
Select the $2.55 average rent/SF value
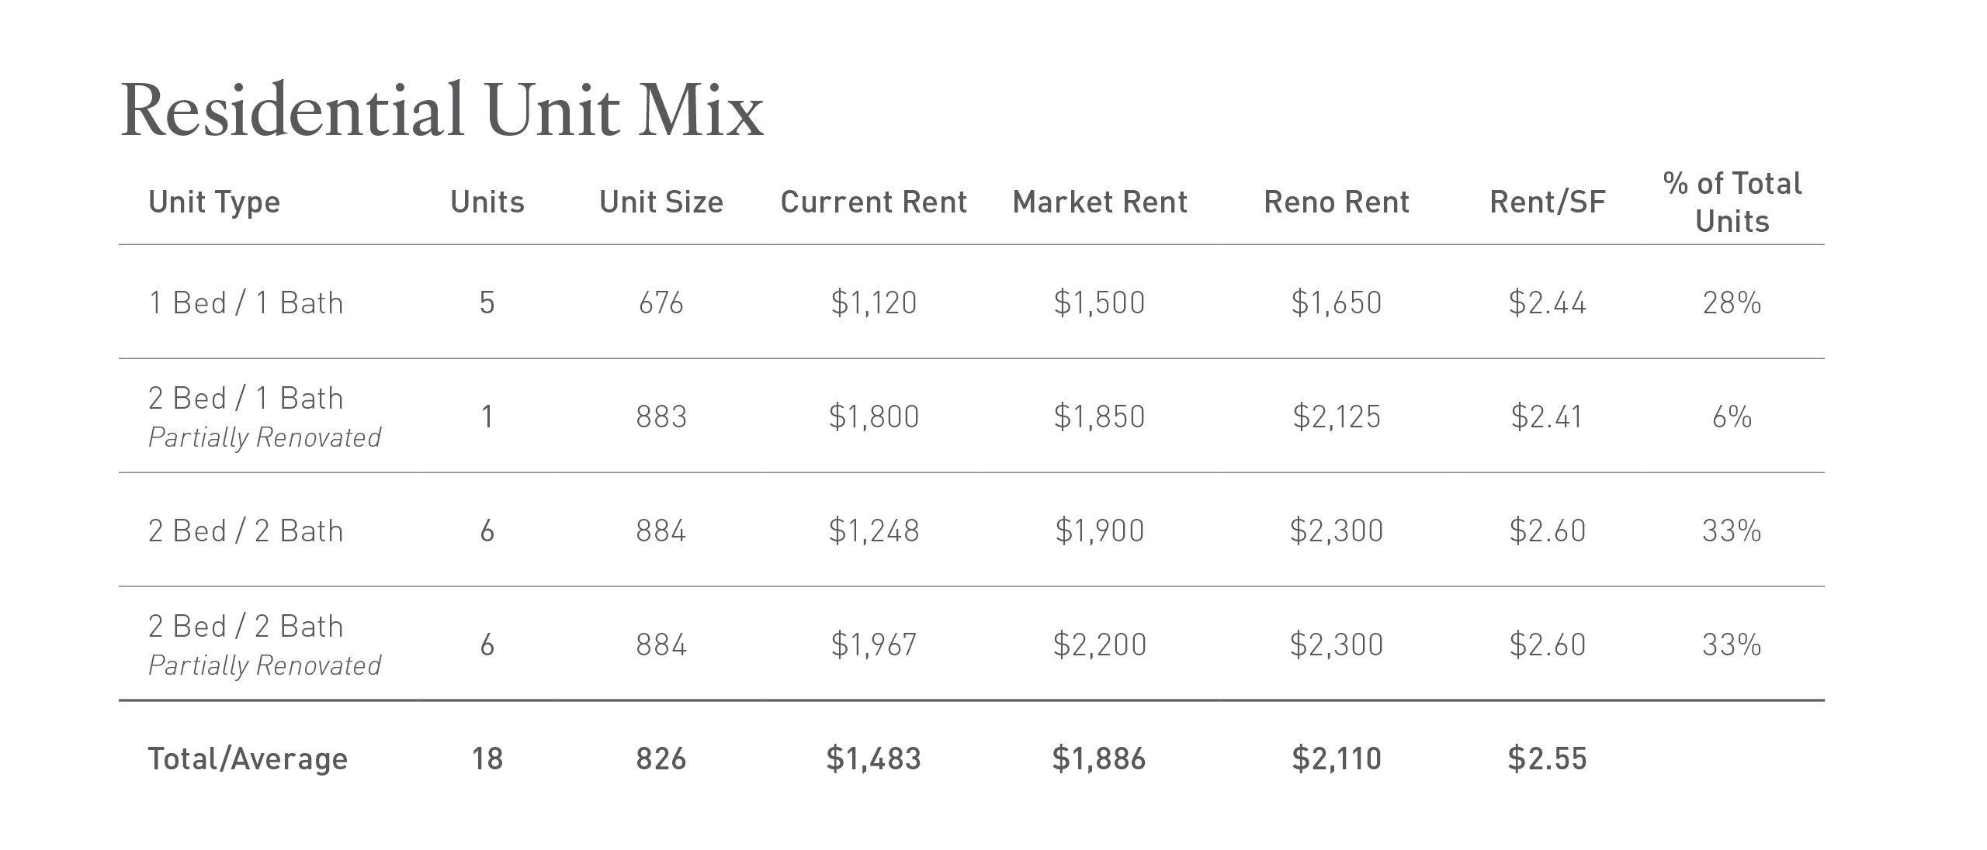click(1548, 759)
